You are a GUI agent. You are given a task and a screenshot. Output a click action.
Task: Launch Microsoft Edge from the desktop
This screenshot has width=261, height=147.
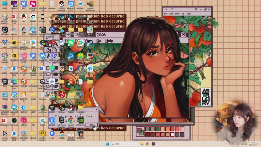point(14,82)
